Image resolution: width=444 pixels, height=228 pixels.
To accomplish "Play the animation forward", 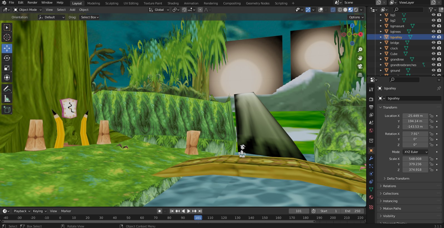I will click(x=189, y=211).
